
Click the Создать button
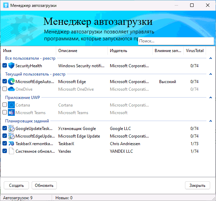[x=17, y=185]
